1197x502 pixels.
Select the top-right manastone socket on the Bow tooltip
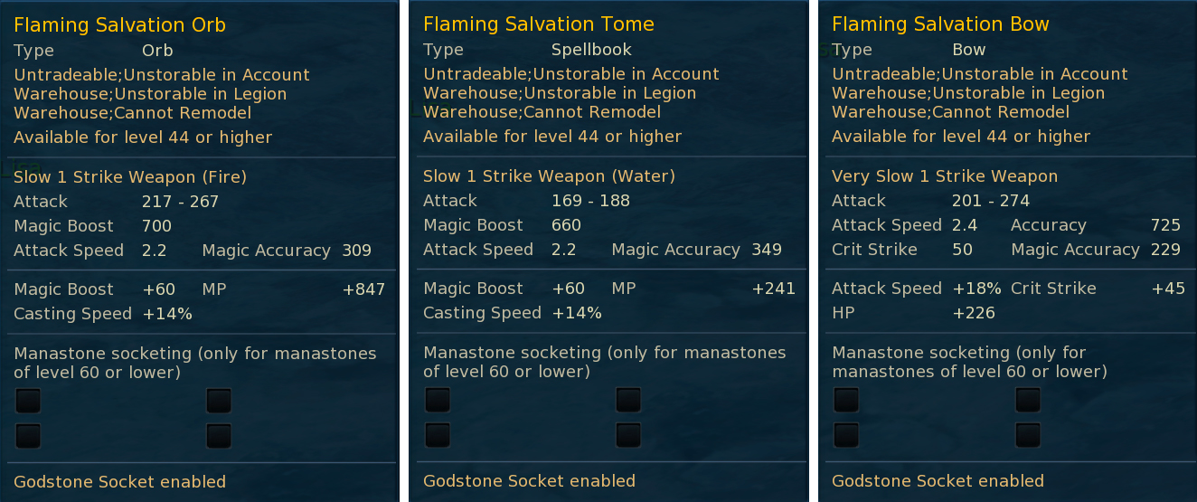pos(1028,400)
